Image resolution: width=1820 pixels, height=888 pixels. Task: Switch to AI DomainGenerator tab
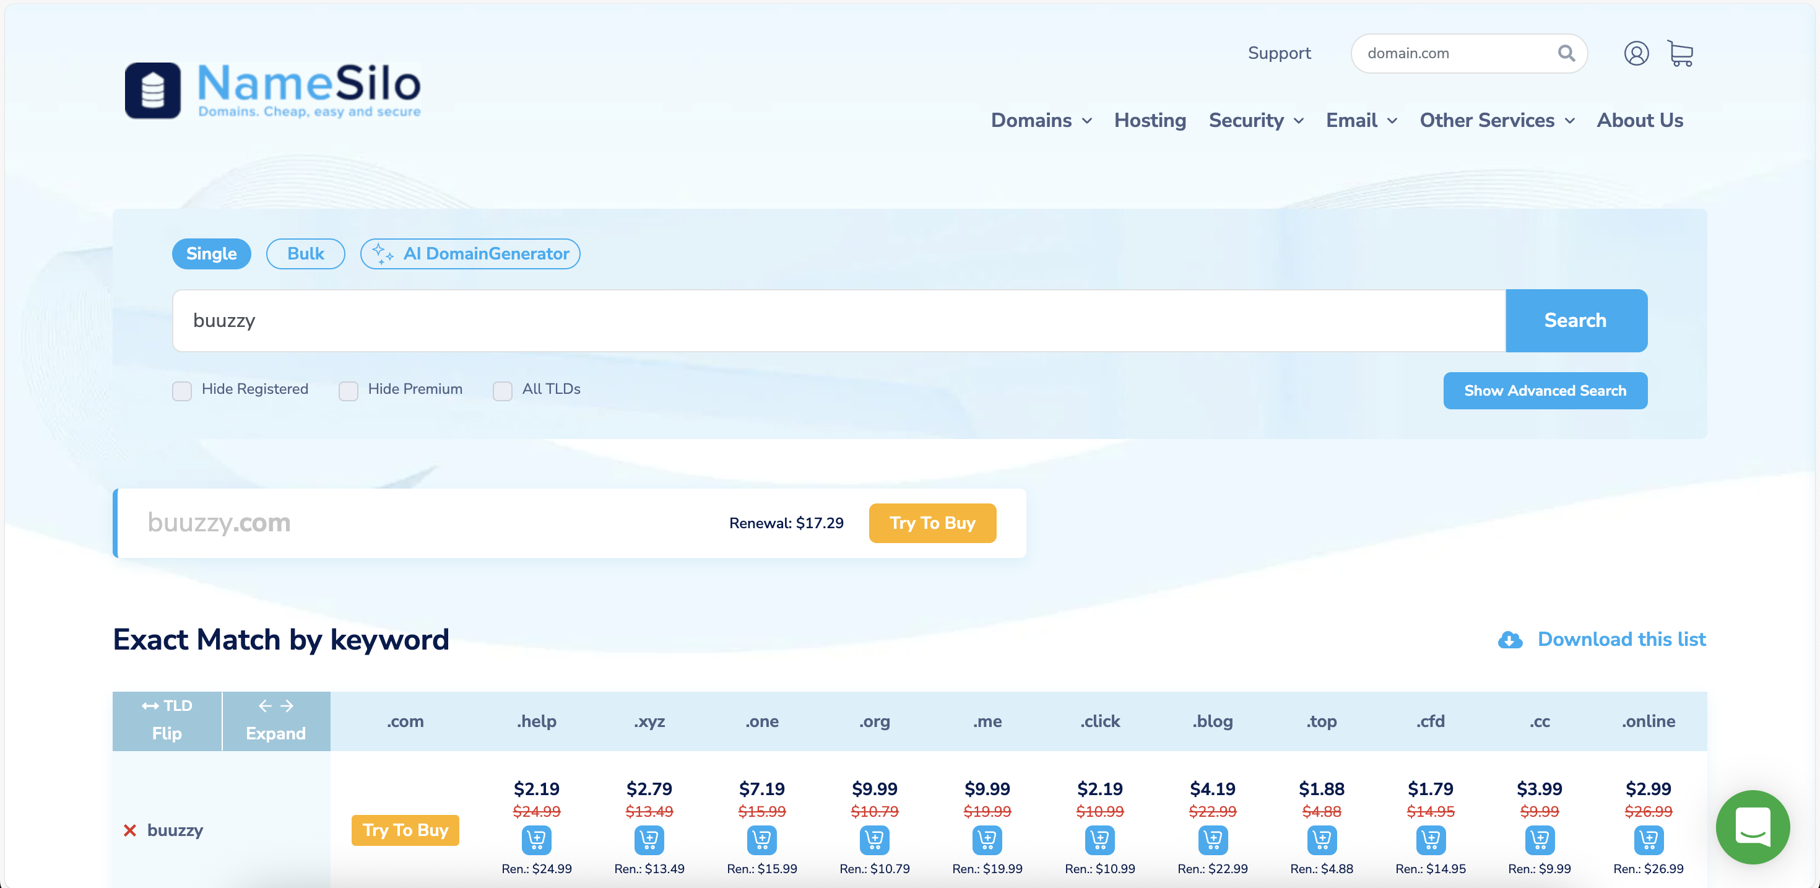(470, 254)
